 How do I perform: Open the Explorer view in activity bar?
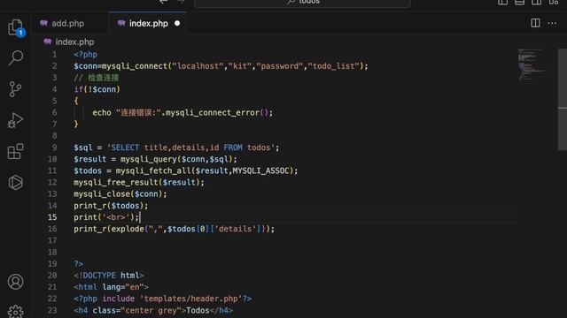pyautogui.click(x=16, y=27)
